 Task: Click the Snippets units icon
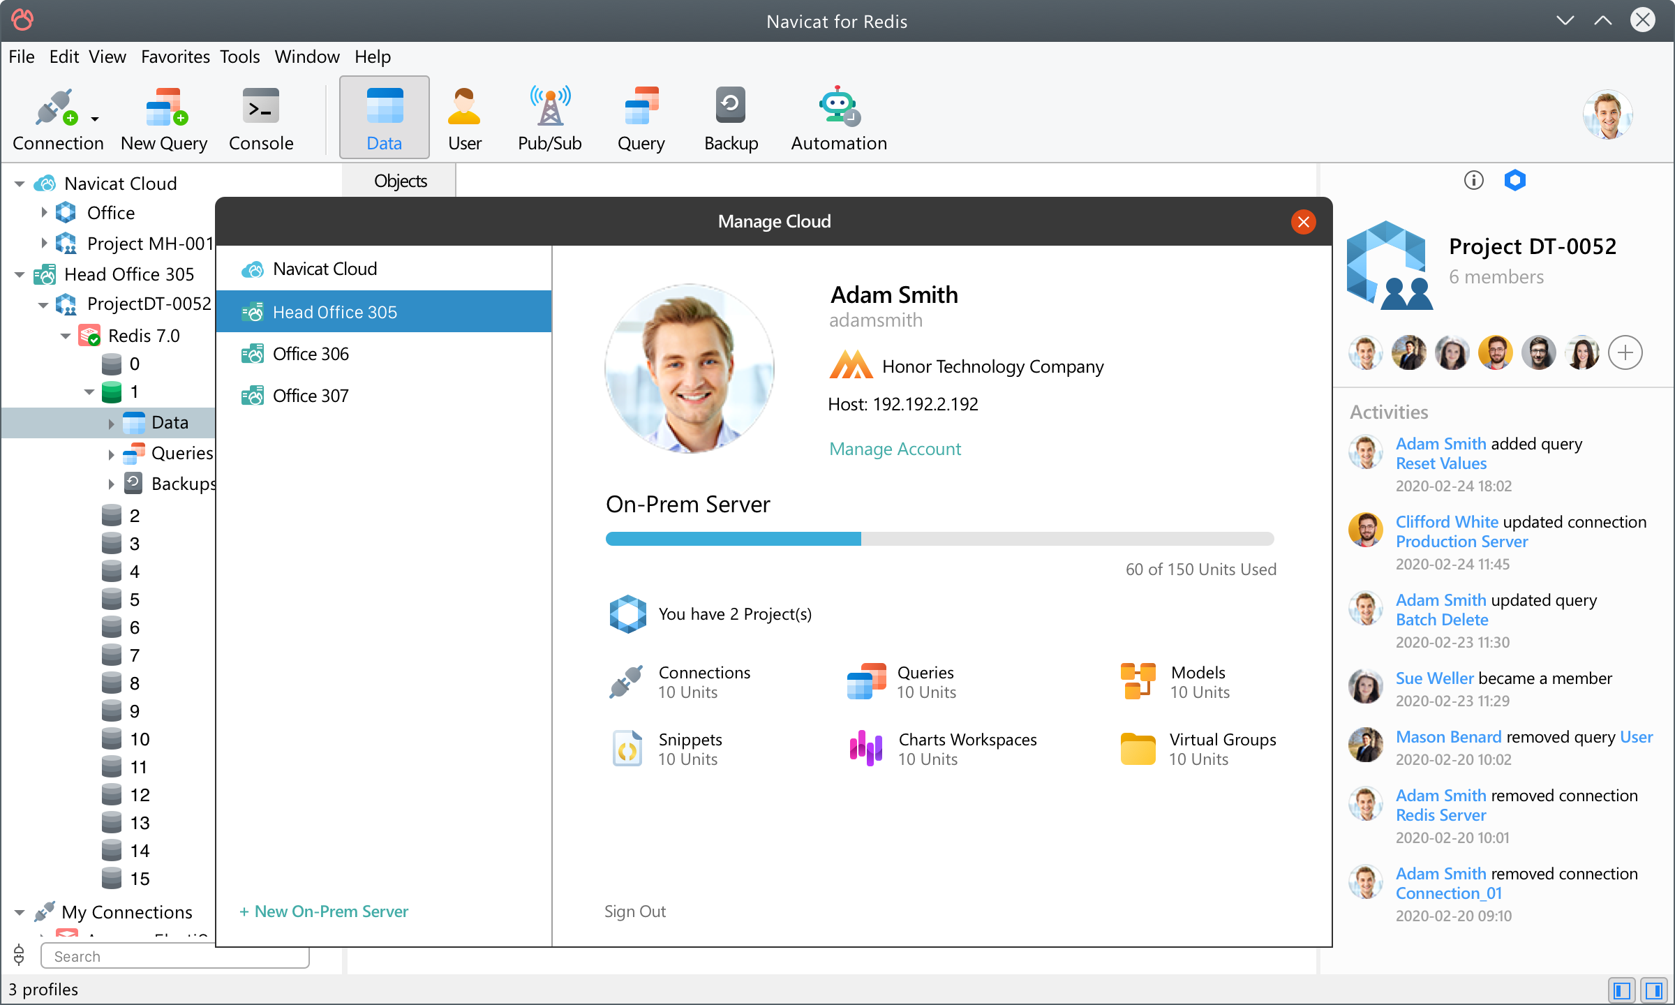coord(627,749)
